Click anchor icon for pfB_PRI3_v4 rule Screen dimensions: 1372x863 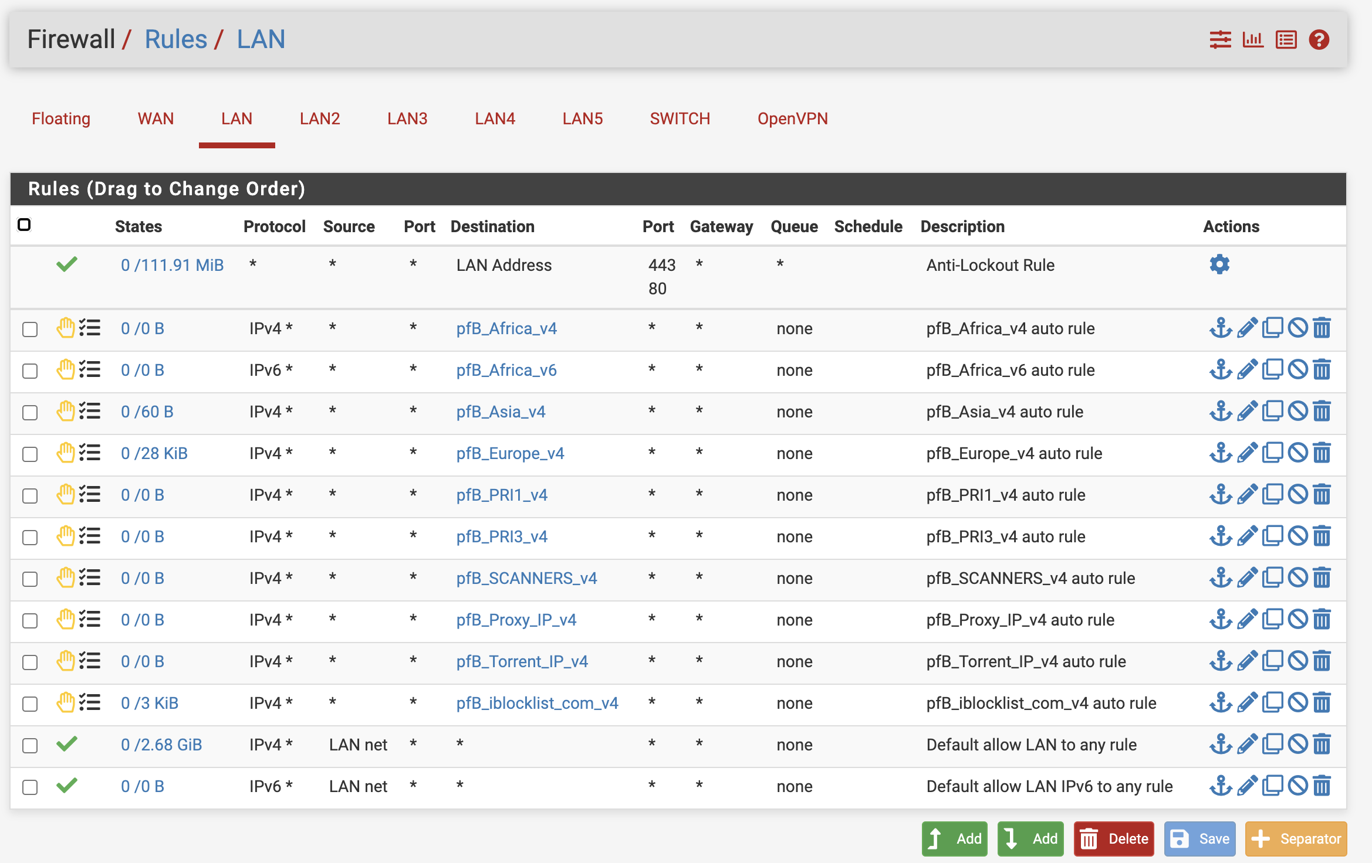1221,536
